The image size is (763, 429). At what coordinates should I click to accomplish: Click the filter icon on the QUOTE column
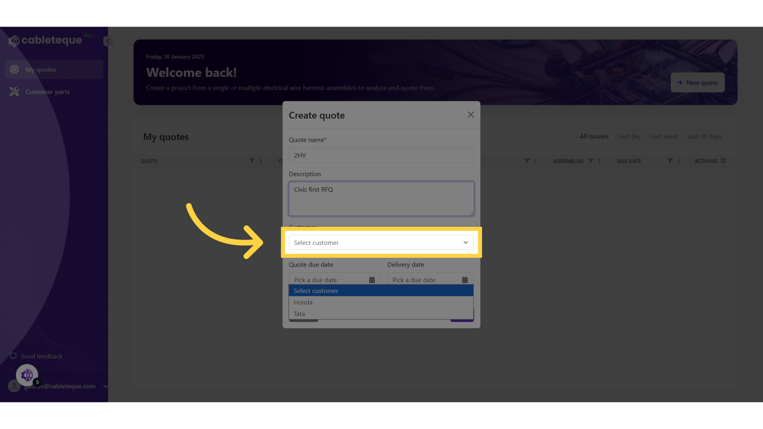pyautogui.click(x=252, y=161)
